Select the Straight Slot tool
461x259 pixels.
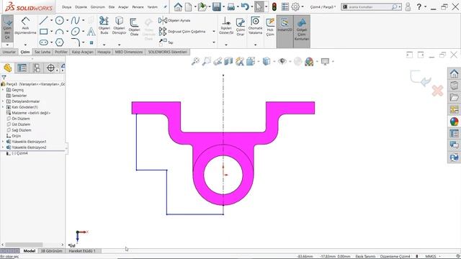pos(44,42)
